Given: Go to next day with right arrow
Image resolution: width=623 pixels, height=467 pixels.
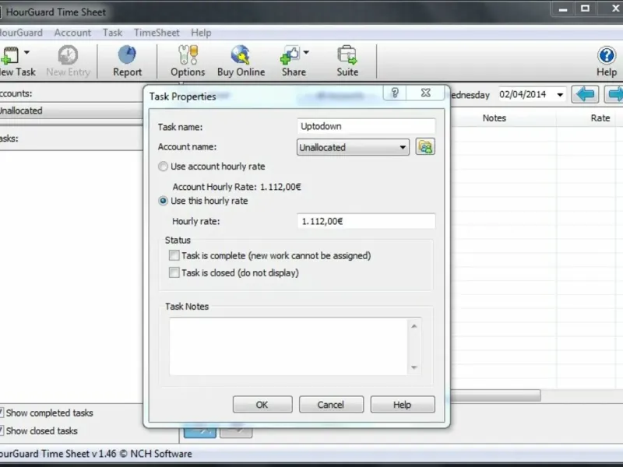Looking at the screenshot, I should point(614,94).
